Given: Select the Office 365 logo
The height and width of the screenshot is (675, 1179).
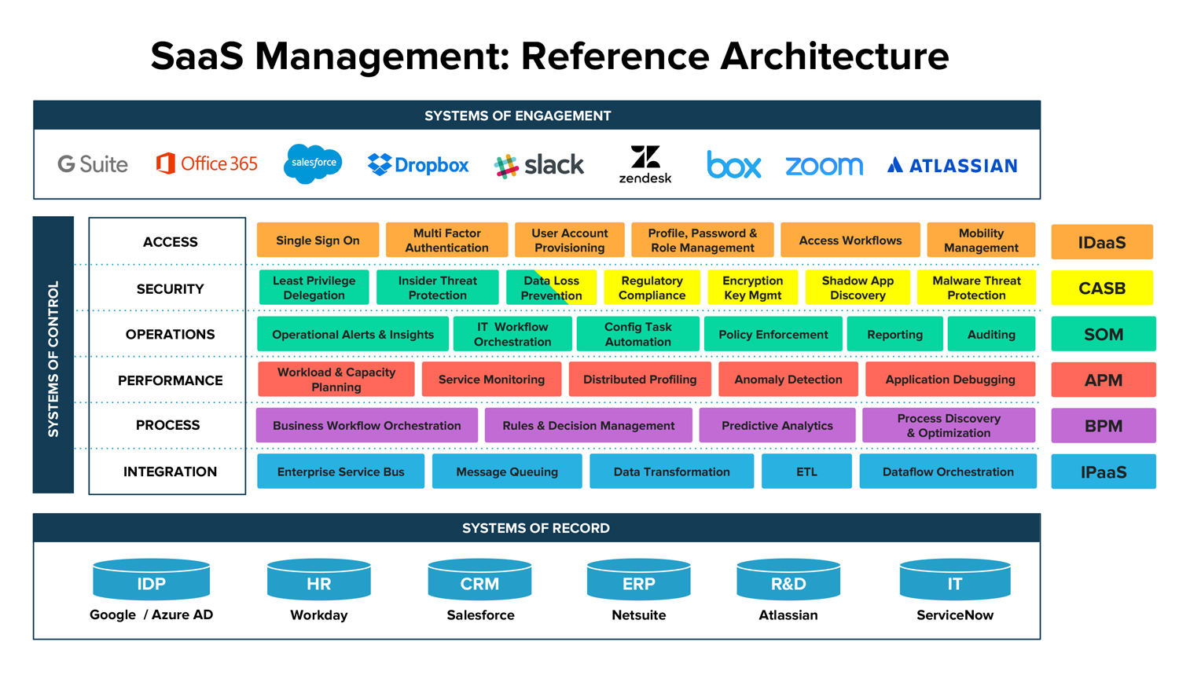Looking at the screenshot, I should 206,163.
